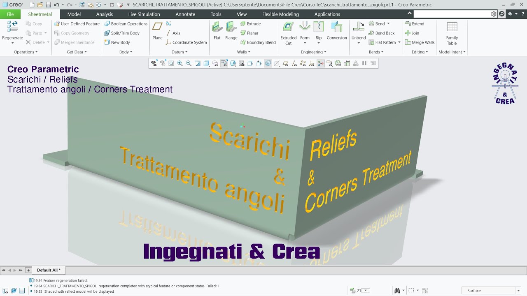The image size is (527, 296).
Task: Click the Bend Back tool
Action: click(x=382, y=33)
